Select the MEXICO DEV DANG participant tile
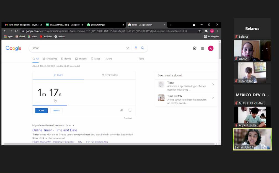279x173 pixels. [x=252, y=95]
